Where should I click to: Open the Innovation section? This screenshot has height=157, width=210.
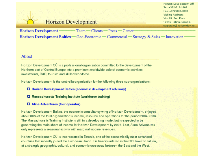pos(174,37)
